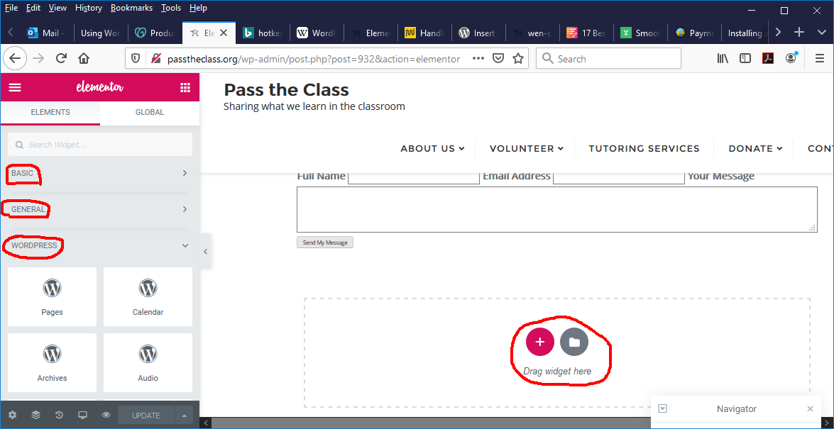Open the Elementor hamburger menu

click(15, 88)
